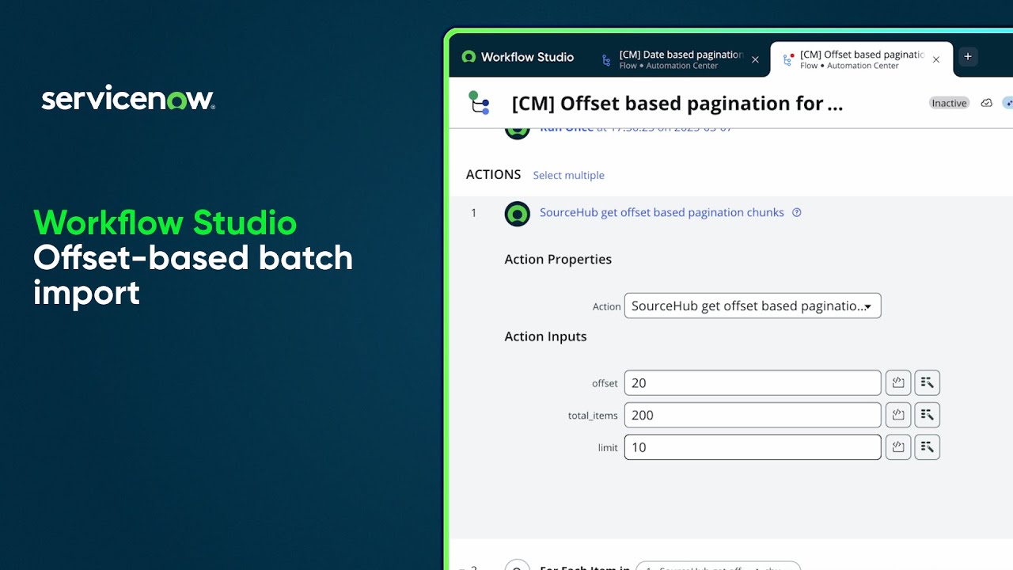Click the For Each step circle icon
Screen dimensions: 1013x570
pos(517,565)
